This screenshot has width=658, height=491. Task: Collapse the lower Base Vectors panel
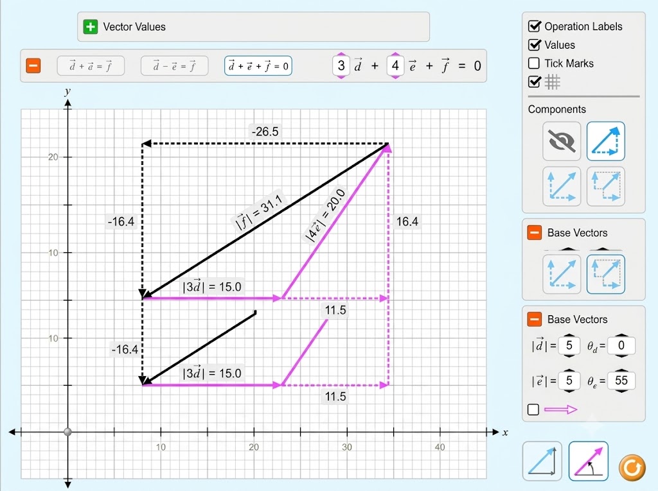[x=534, y=319]
